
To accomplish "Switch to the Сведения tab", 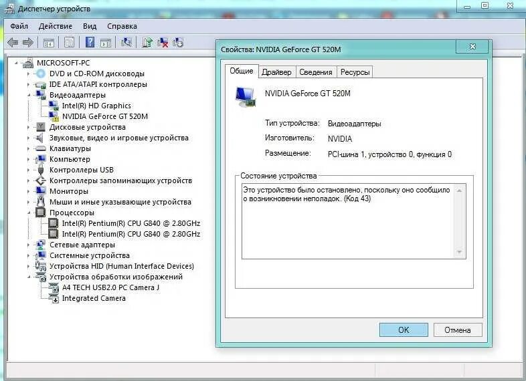I will (316, 72).
